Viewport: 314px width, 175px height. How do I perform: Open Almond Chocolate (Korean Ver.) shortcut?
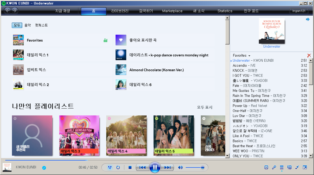165,70
